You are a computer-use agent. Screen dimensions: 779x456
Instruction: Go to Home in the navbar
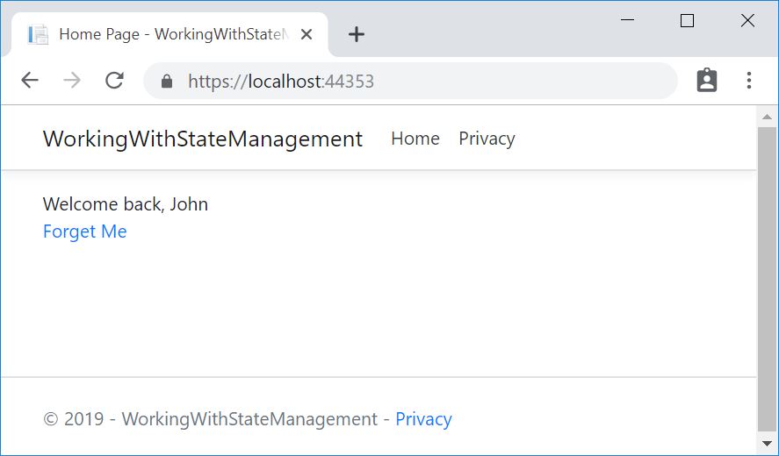(415, 139)
